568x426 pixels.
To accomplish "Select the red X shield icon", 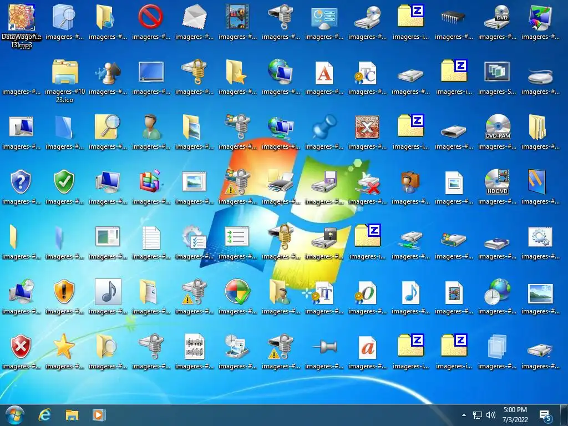I will (21, 347).
